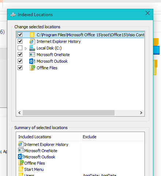This screenshot has width=161, height=176.
Task: Click the right arrow of horizontal scrollbar
Action: tap(141, 113)
